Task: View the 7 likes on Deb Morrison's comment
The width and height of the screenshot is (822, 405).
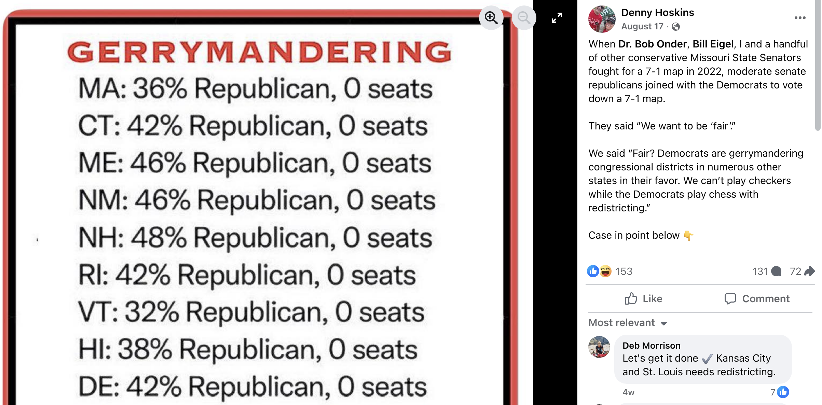Action: pyautogui.click(x=780, y=392)
